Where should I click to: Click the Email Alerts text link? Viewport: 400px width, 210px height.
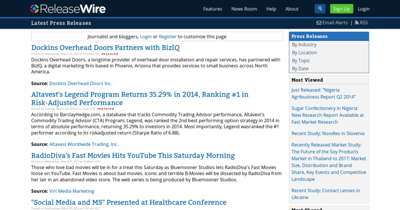[335, 23]
